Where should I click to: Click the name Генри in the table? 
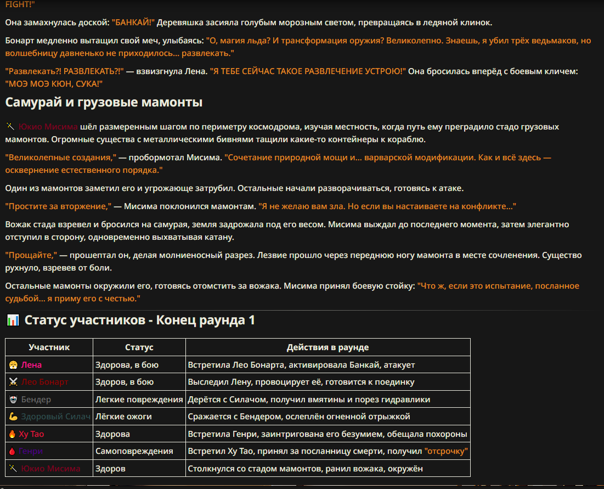(31, 451)
